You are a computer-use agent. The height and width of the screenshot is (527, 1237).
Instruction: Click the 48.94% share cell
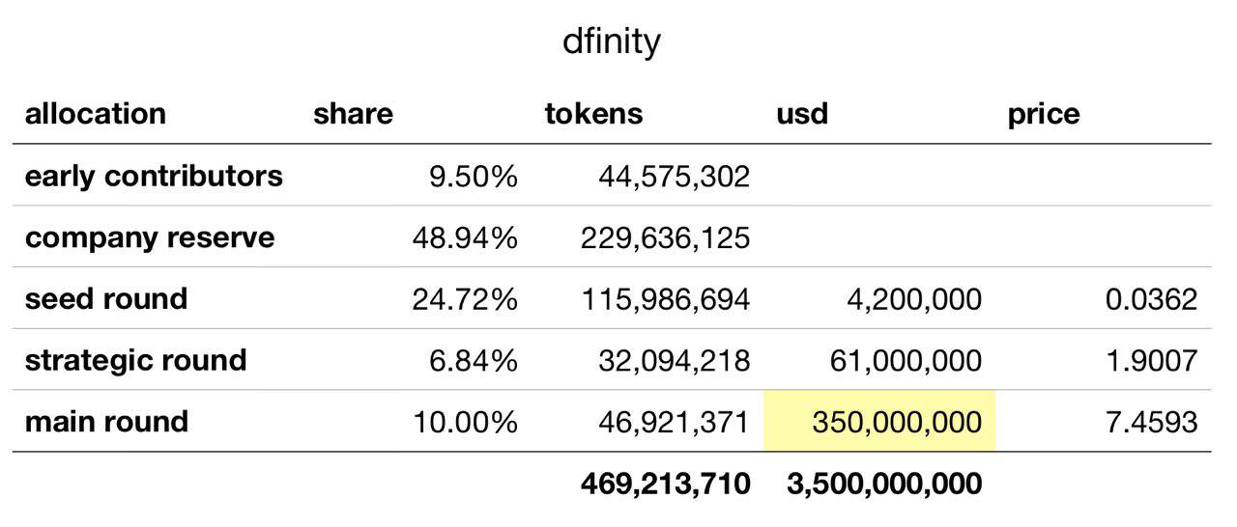click(x=465, y=237)
